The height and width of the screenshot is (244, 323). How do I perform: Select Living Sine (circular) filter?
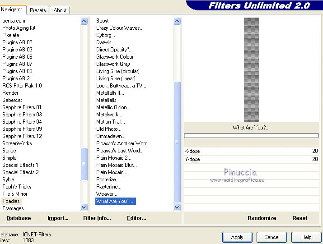point(118,71)
